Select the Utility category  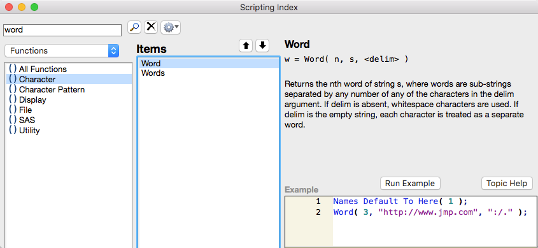coord(69,131)
